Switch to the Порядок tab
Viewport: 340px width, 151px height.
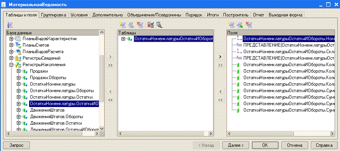[194, 15]
